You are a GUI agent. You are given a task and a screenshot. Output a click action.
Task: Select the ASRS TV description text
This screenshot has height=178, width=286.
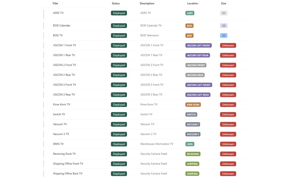[x=146, y=13]
